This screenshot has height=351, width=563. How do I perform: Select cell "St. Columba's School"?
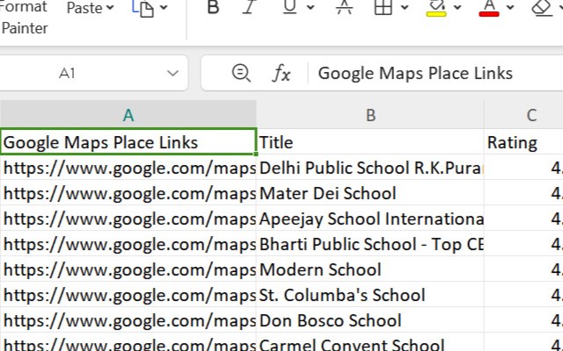(x=370, y=295)
